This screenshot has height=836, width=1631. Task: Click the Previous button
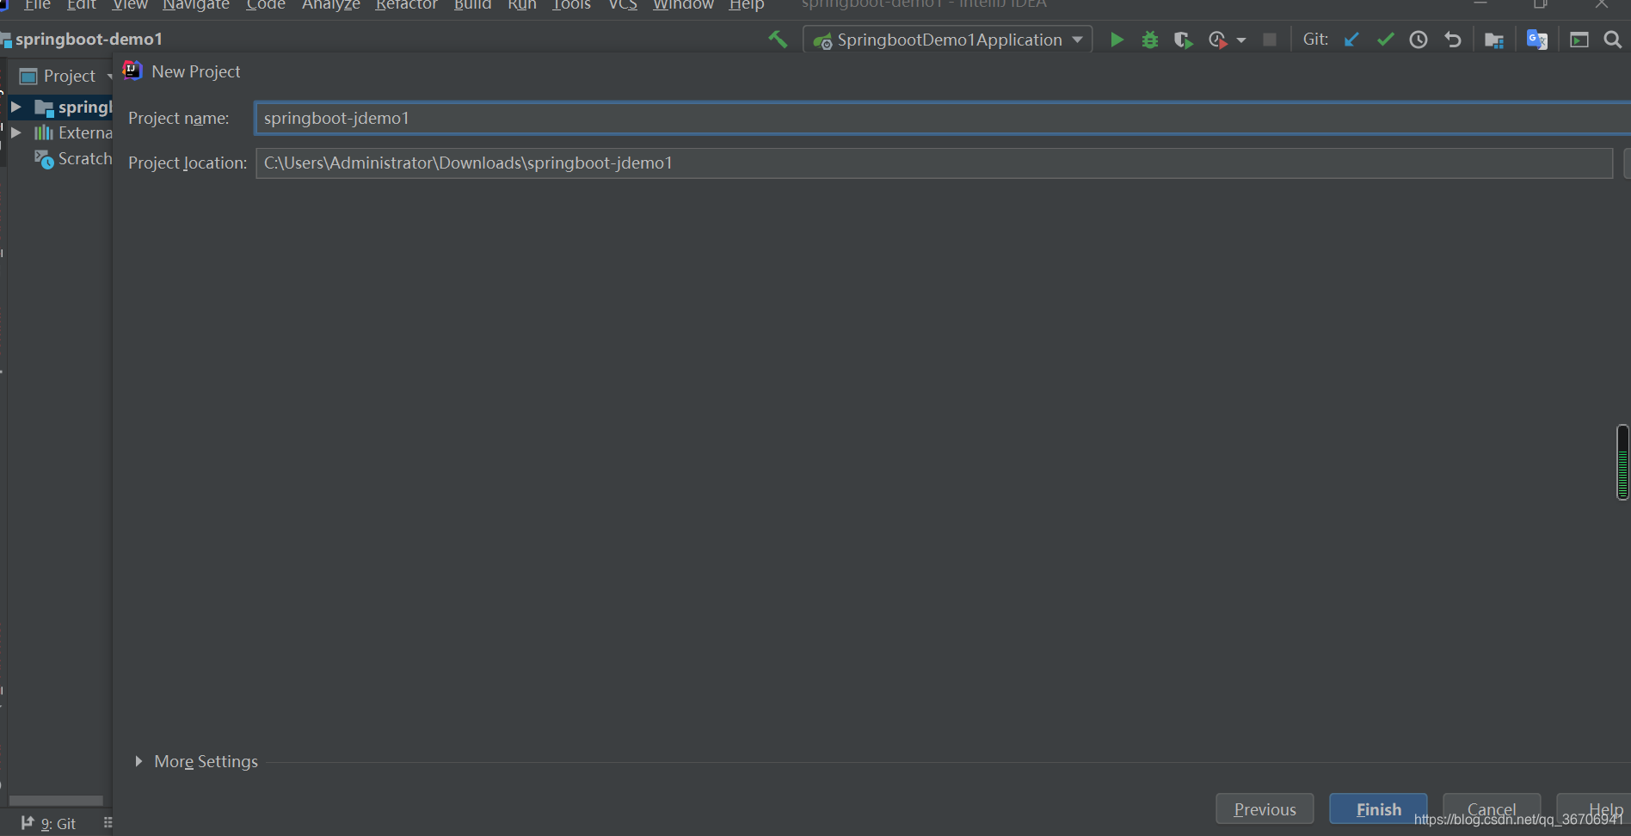[x=1265, y=808]
